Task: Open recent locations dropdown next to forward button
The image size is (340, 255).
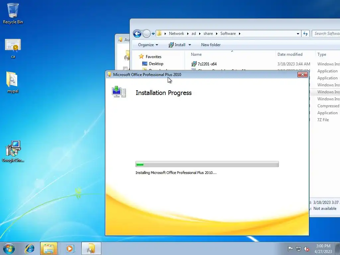Action: point(153,34)
